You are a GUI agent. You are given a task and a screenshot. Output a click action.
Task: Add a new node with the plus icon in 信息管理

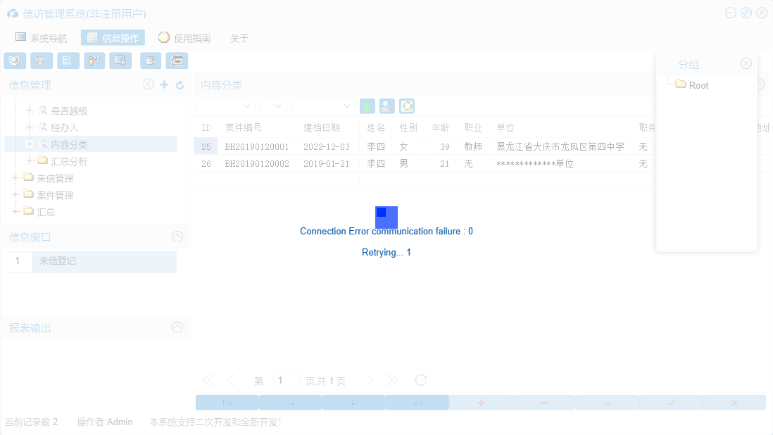tap(165, 84)
